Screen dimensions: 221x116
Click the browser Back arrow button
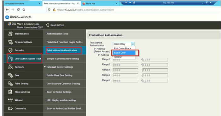(x=7, y=10)
